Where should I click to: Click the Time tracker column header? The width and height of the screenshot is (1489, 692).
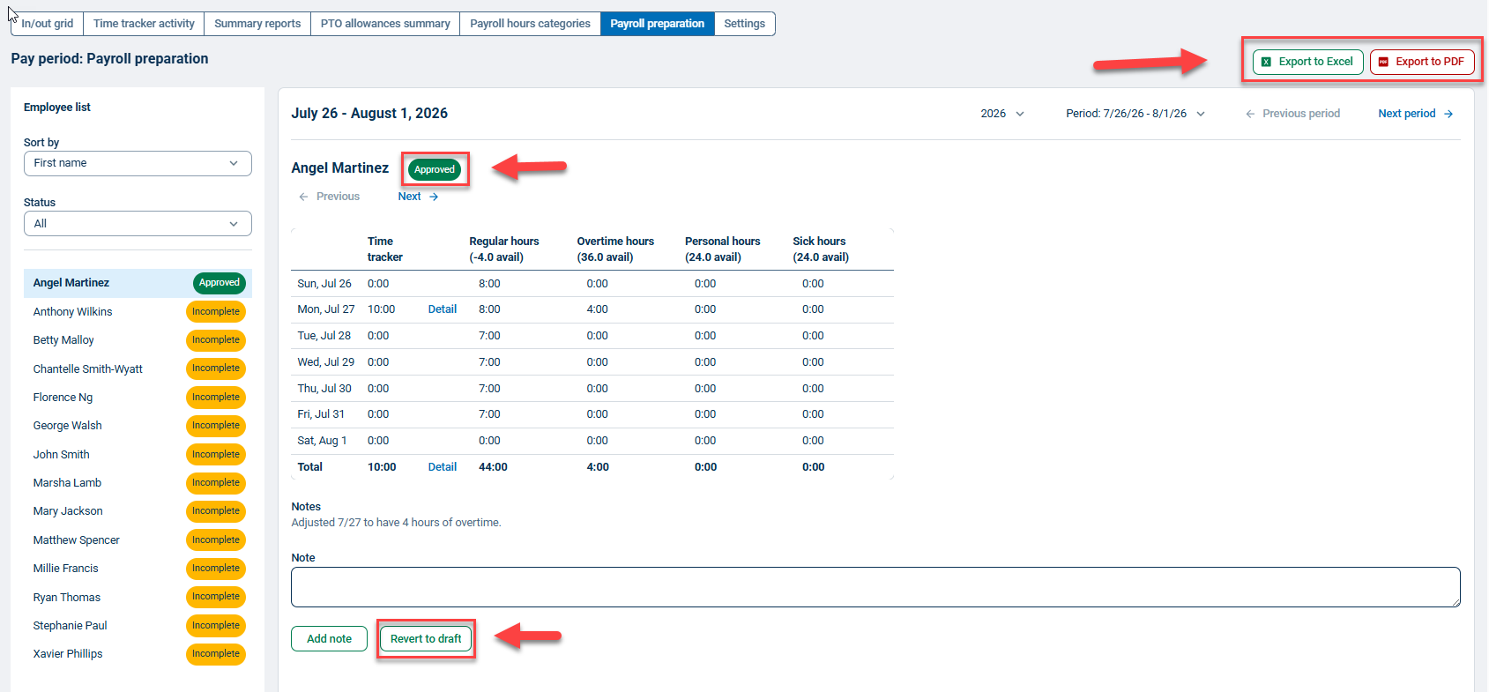[x=385, y=249]
